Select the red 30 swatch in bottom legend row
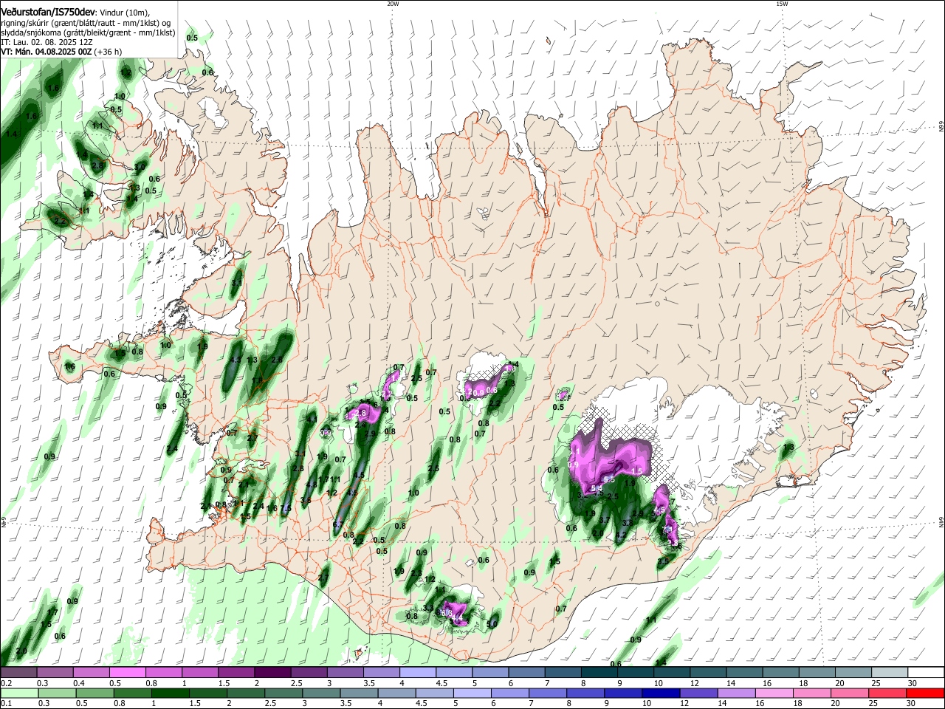This screenshot has width=945, height=709. (x=926, y=693)
